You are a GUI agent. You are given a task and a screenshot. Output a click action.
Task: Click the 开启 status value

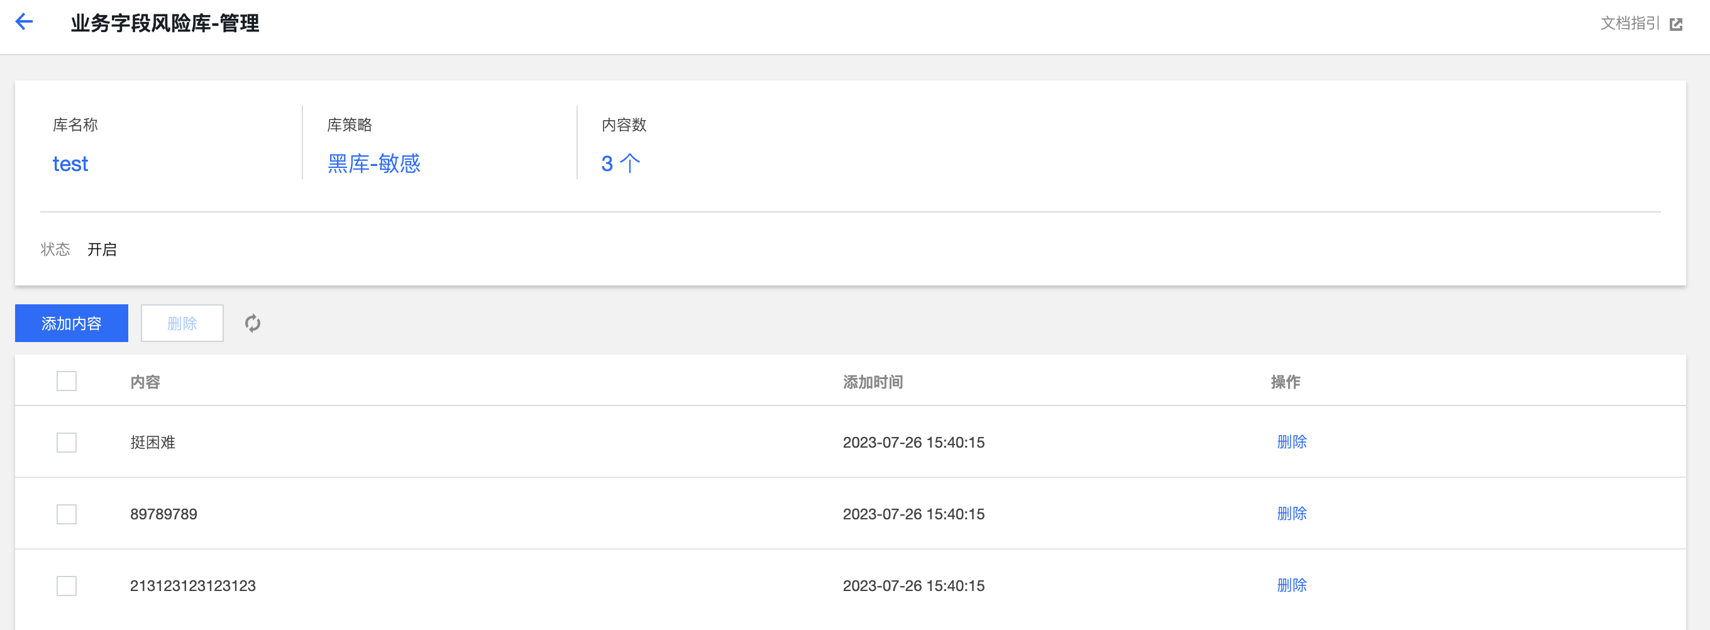tap(102, 250)
